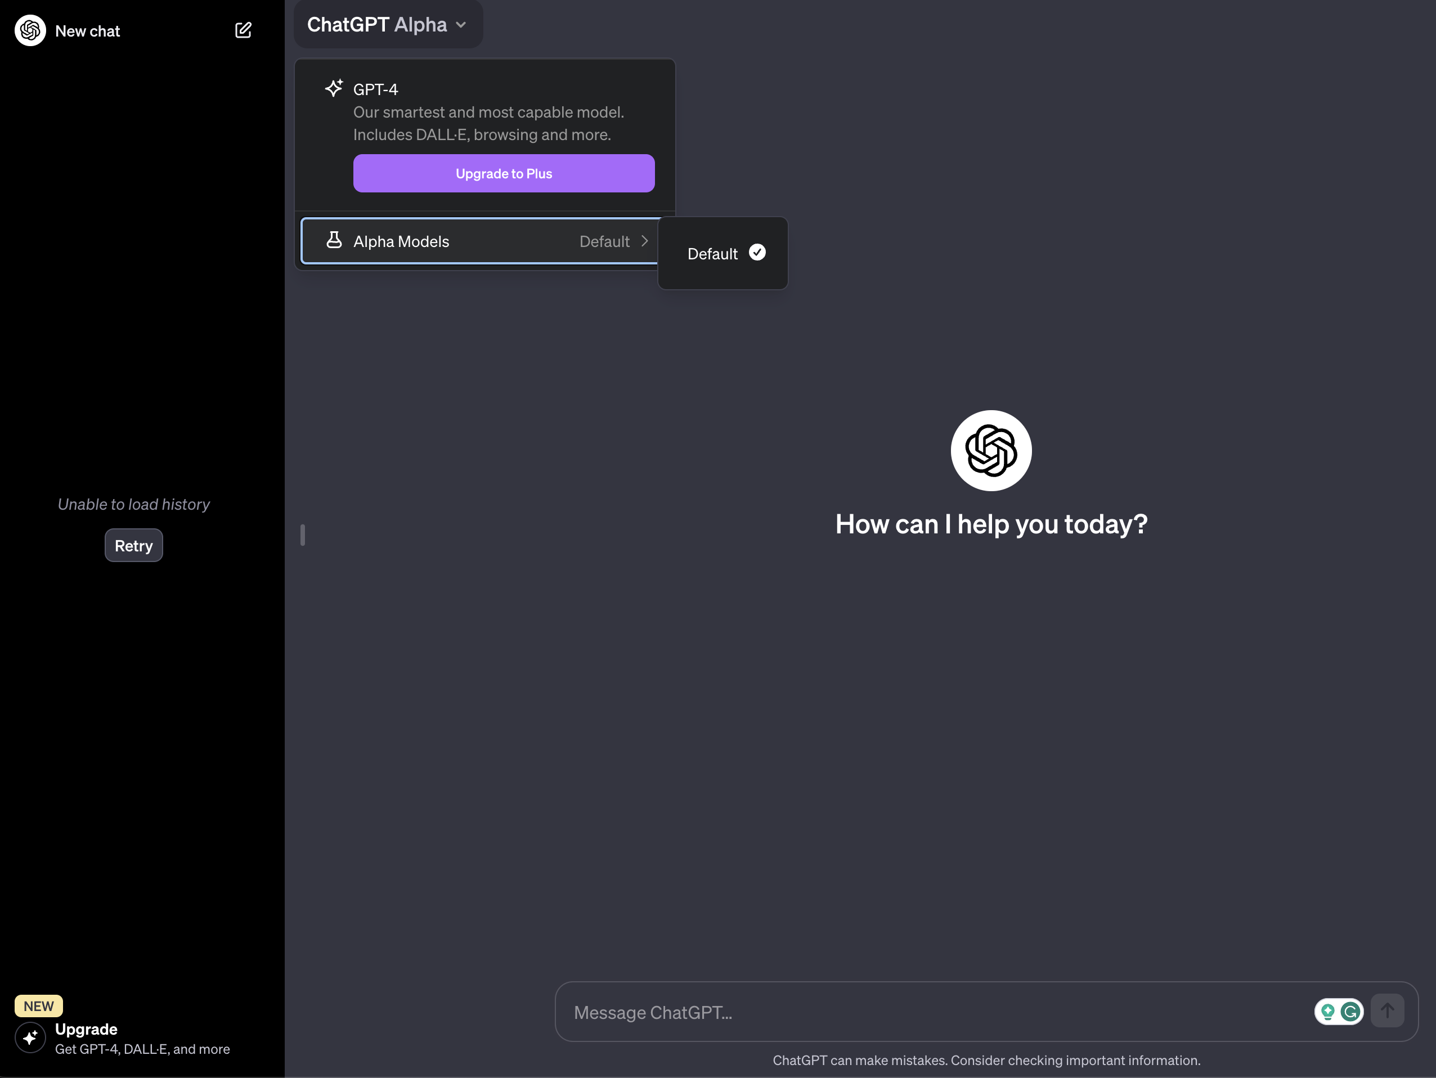This screenshot has width=1436, height=1078.
Task: Click the ChatGPT logo icon in center
Action: [x=991, y=450]
